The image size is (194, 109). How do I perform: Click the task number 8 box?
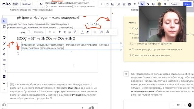click(x=126, y=74)
